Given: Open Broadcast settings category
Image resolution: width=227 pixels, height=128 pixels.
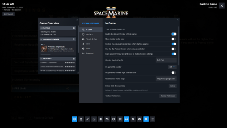Looking at the screenshot, I should tap(91, 53).
